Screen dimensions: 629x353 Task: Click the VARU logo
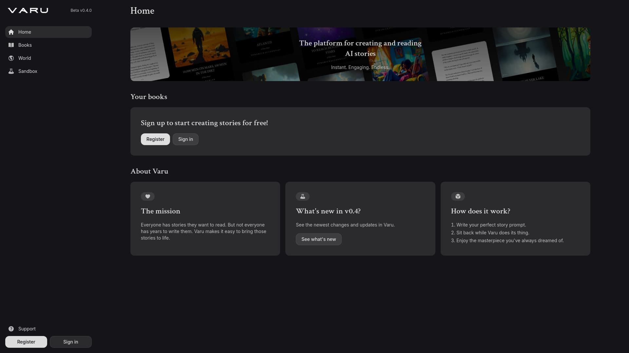28,10
